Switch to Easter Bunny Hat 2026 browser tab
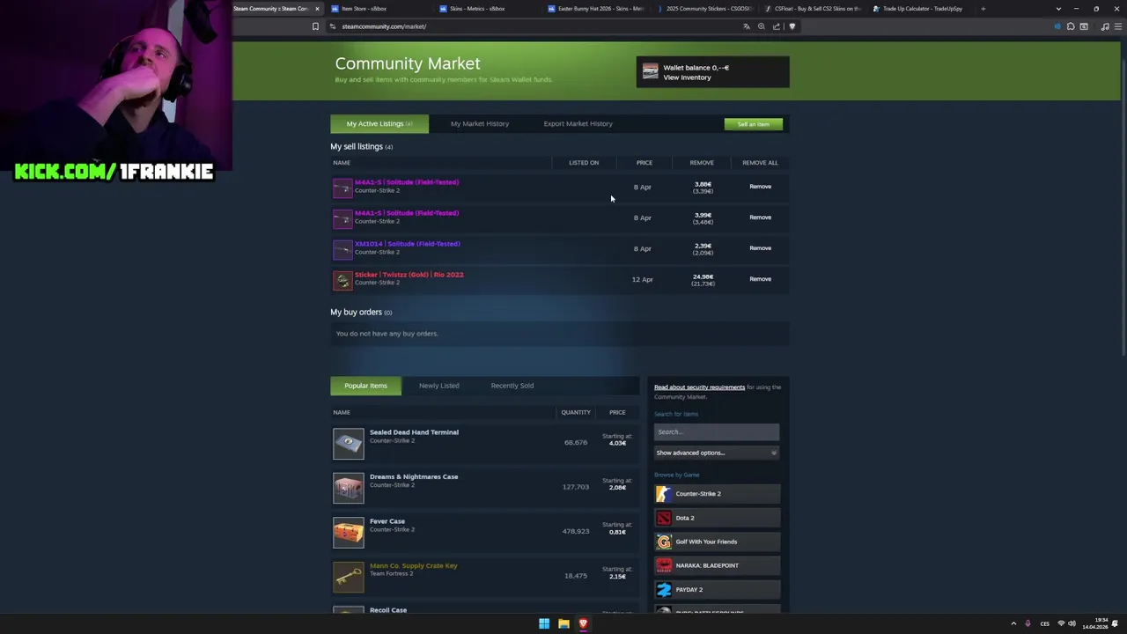 (x=597, y=9)
